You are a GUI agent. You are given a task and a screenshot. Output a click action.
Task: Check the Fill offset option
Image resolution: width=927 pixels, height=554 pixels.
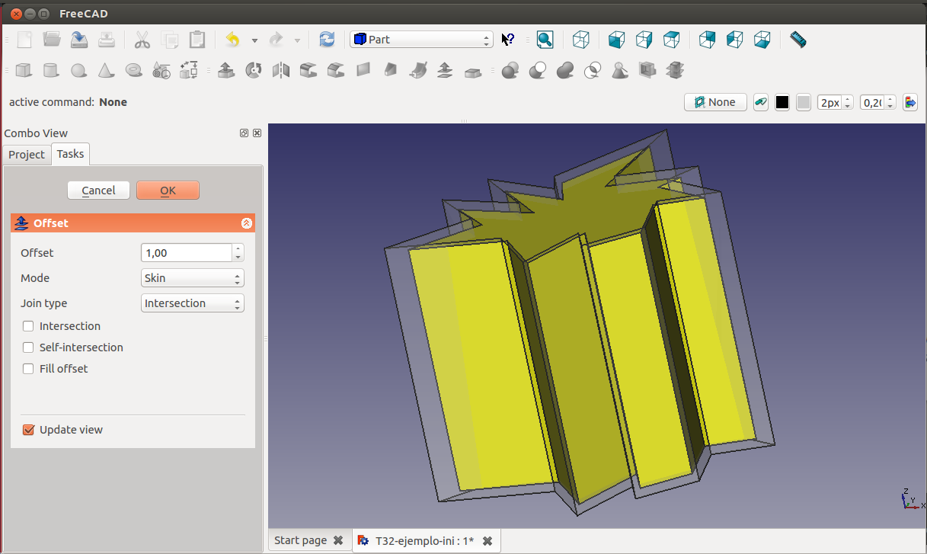point(29,369)
